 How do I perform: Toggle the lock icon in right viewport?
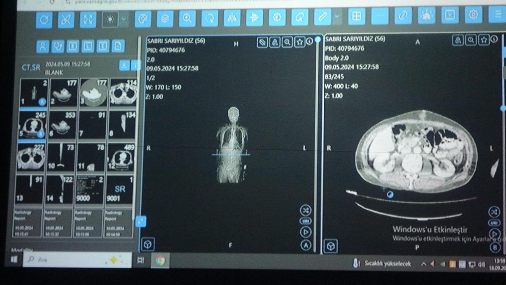(458, 40)
